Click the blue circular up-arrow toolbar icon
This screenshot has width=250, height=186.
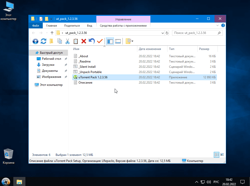pos(35,41)
